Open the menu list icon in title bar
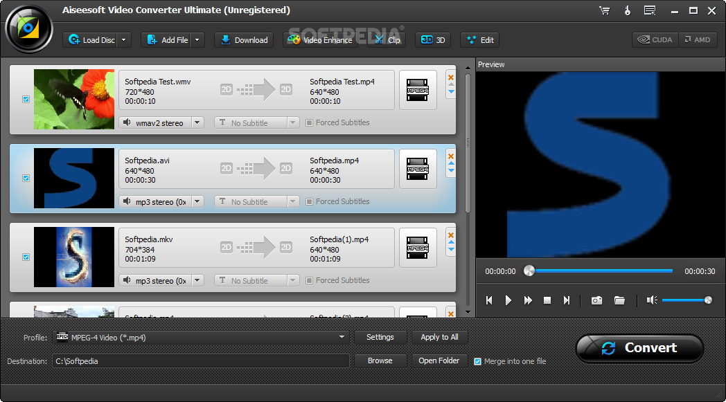 (650, 10)
